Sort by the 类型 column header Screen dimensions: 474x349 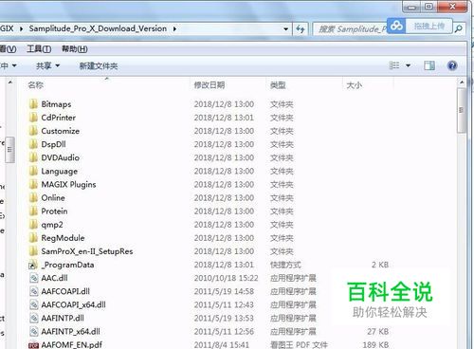coord(278,84)
